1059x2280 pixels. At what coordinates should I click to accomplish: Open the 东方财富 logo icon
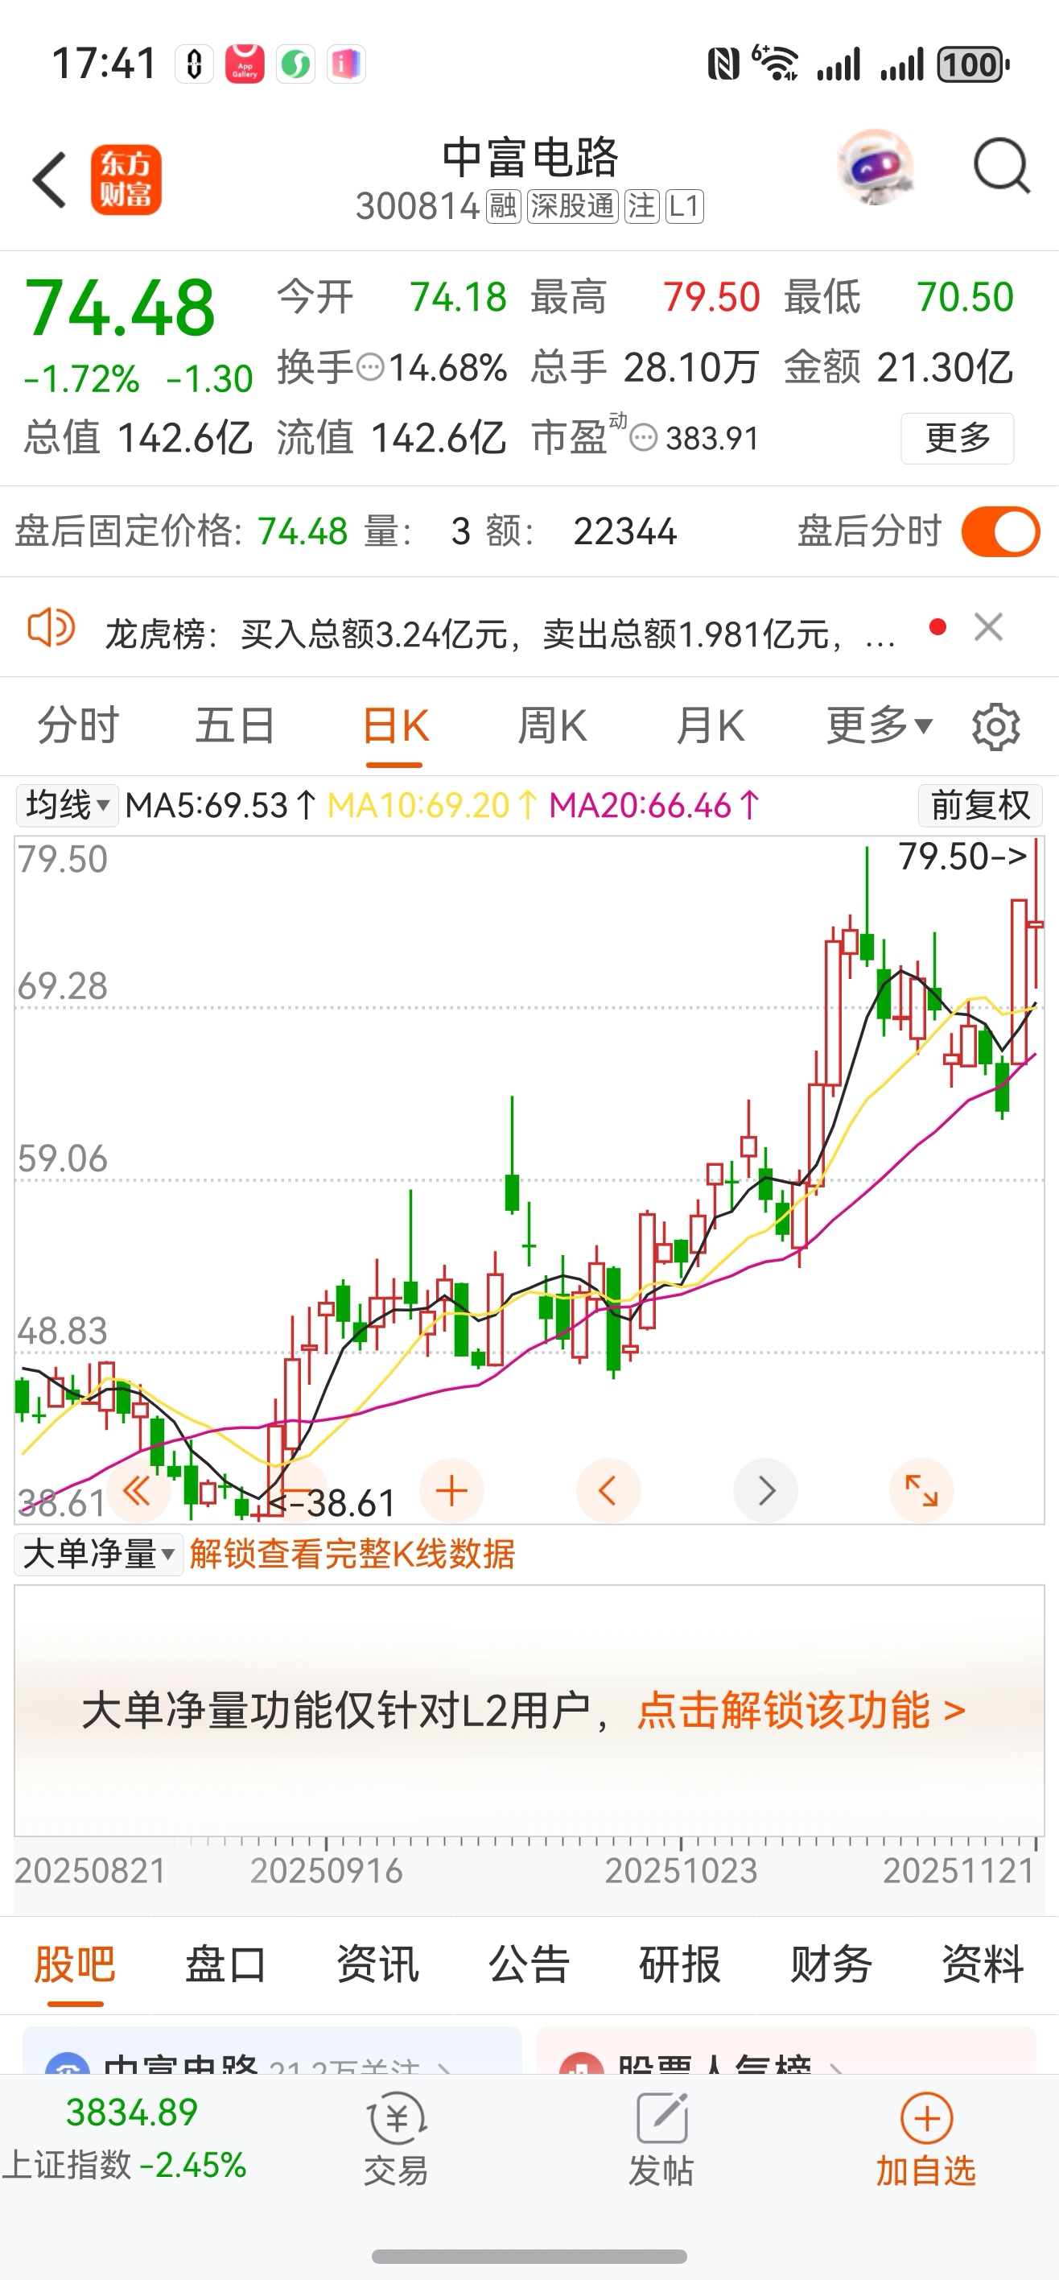tap(126, 180)
